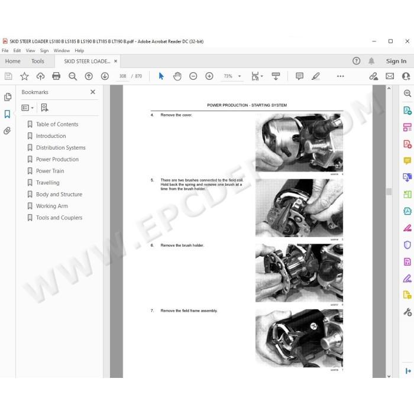Add document to starred with star icon
414x414 pixels.
pyautogui.click(x=24, y=76)
